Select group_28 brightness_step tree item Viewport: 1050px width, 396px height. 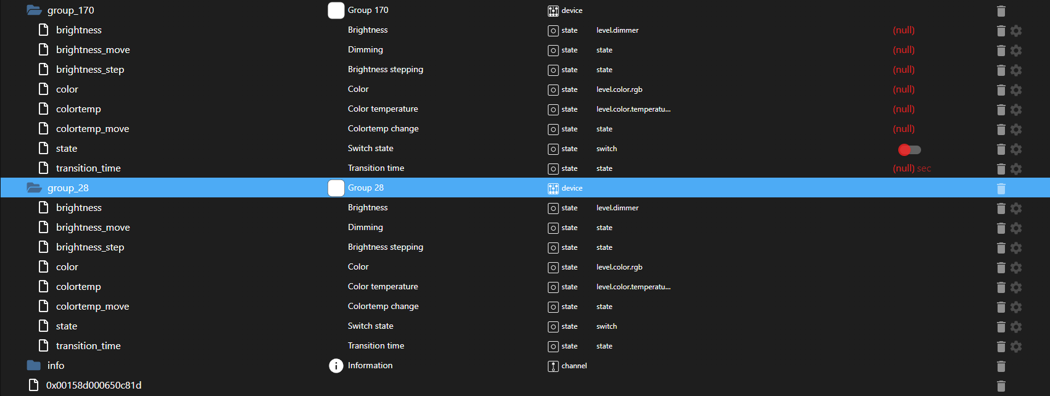(90, 247)
